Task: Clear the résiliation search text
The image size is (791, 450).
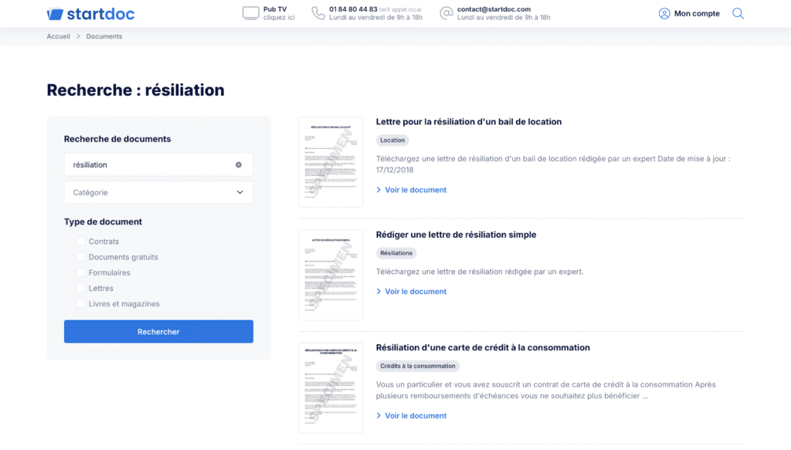Action: click(x=239, y=164)
